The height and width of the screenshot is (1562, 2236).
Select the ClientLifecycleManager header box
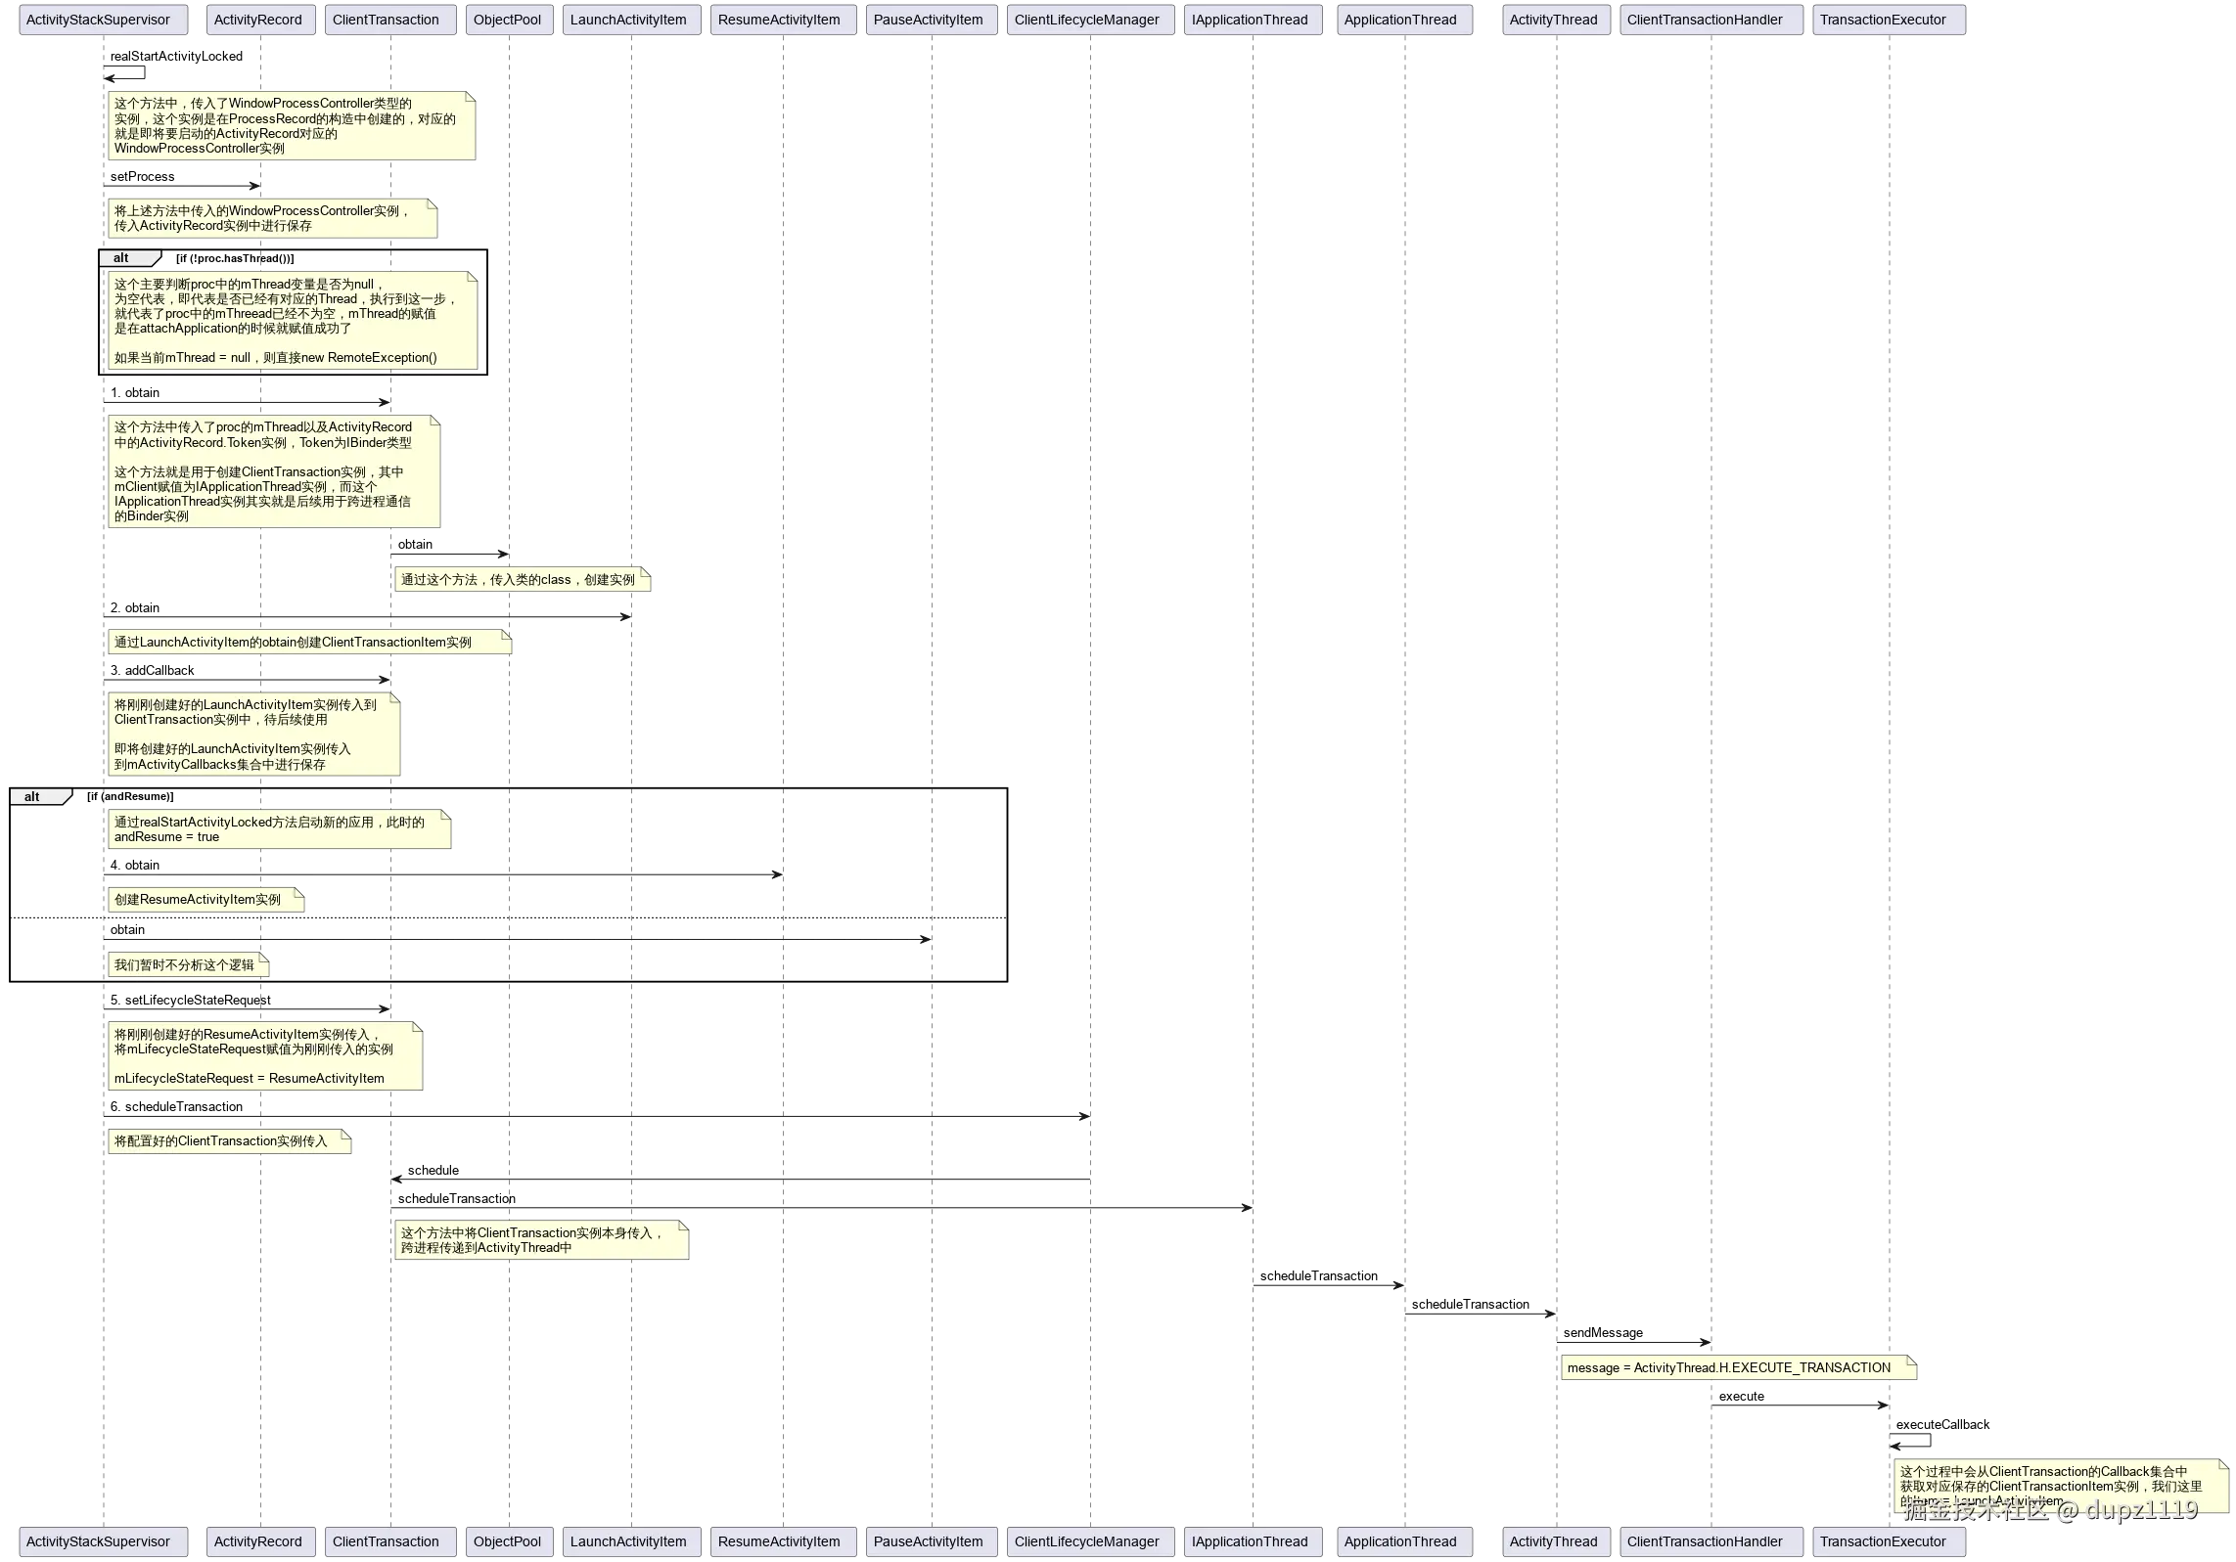coord(1088,19)
